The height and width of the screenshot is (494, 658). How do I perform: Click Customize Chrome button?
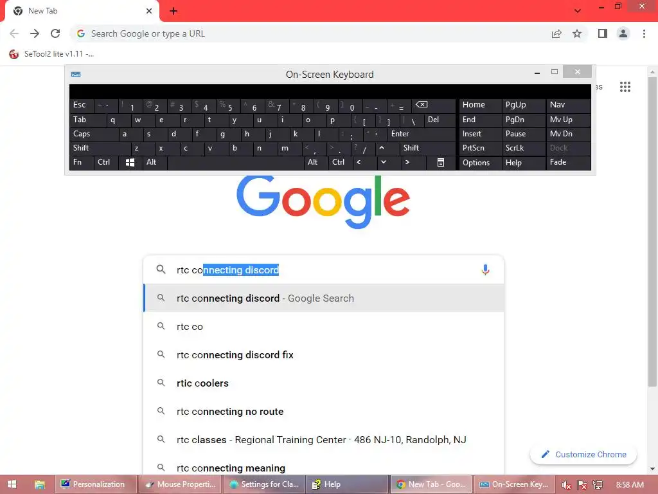[583, 455]
